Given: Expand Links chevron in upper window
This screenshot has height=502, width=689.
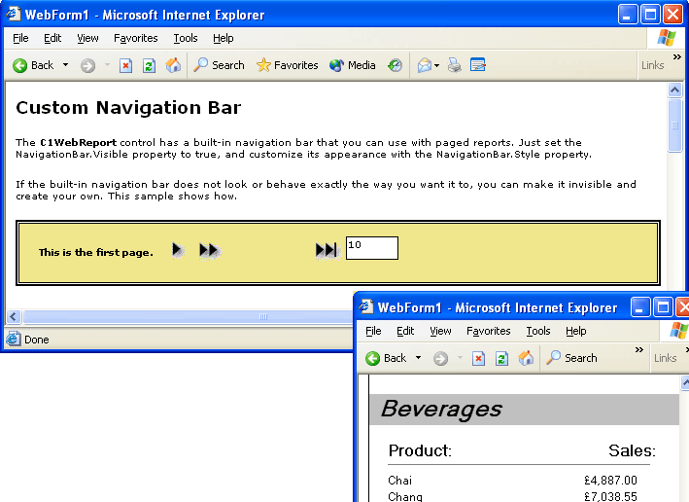Looking at the screenshot, I should pyautogui.click(x=676, y=56).
